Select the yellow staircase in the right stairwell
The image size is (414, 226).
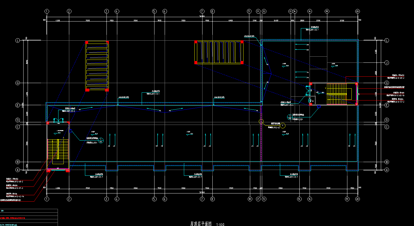[337, 94]
